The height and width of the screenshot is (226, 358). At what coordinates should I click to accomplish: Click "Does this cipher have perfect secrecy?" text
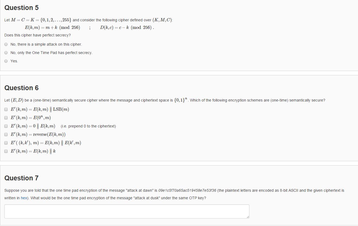click(38, 35)
